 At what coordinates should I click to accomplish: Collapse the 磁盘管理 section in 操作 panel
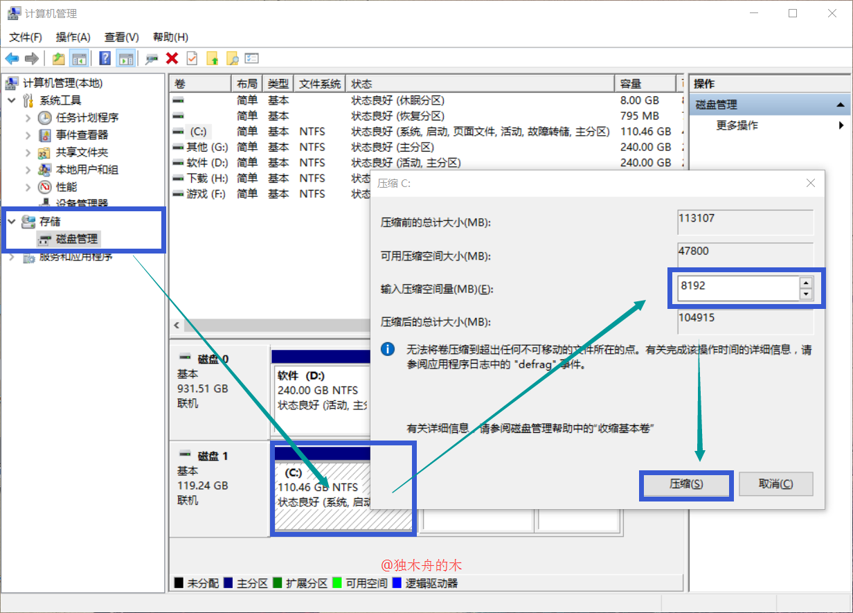[840, 104]
